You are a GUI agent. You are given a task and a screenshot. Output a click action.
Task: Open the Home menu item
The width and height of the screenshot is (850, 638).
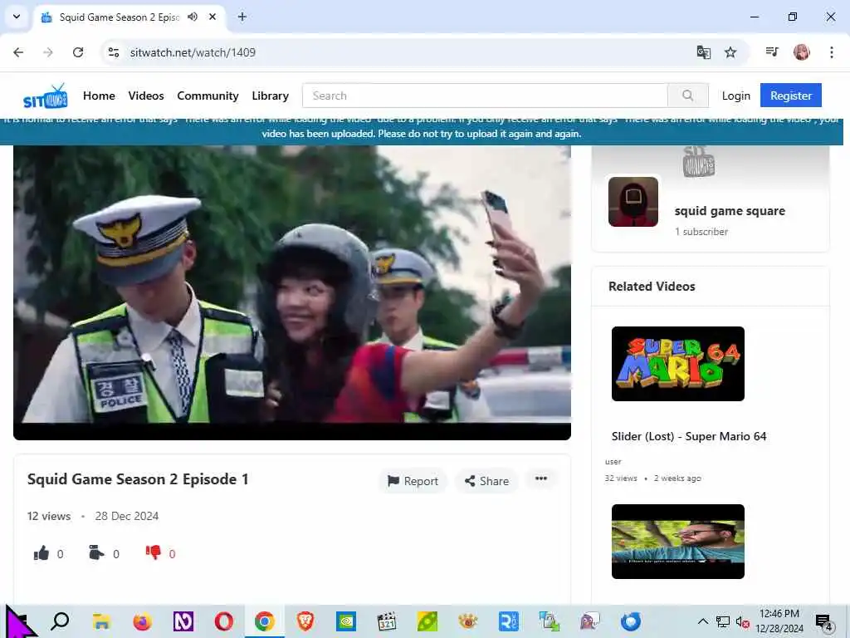tap(99, 96)
